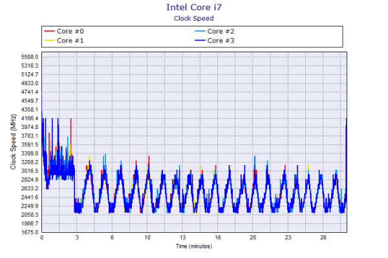Click the 2249.9 y-axis value
The height and width of the screenshot is (258, 388).
coord(30,206)
